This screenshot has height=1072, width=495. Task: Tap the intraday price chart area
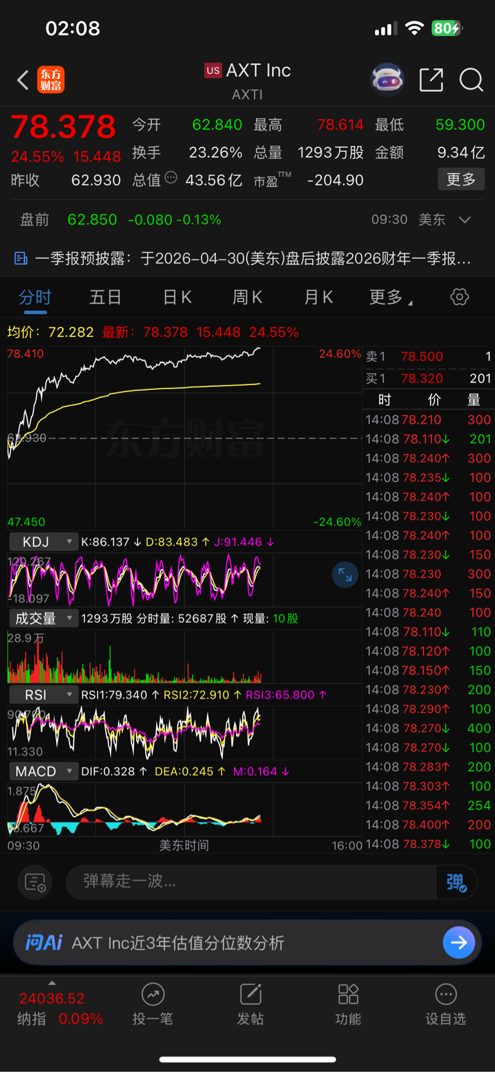(x=184, y=439)
